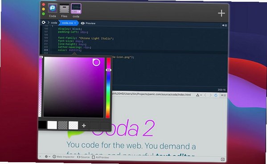The width and height of the screenshot is (267, 164).
Task: Click the 'You code for the web' text
Action: (104, 145)
